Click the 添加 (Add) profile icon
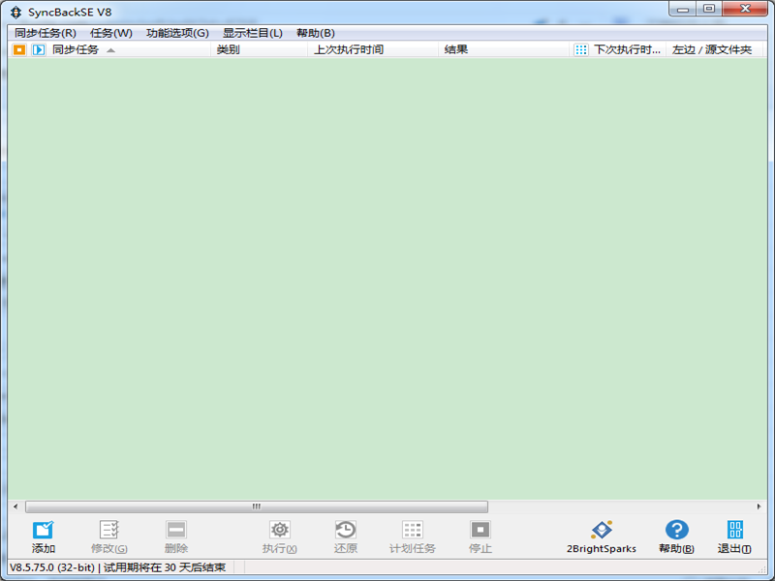The height and width of the screenshot is (581, 775). (x=43, y=530)
